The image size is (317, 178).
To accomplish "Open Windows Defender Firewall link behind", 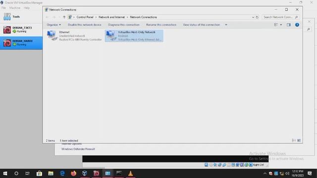I will point(78,149).
